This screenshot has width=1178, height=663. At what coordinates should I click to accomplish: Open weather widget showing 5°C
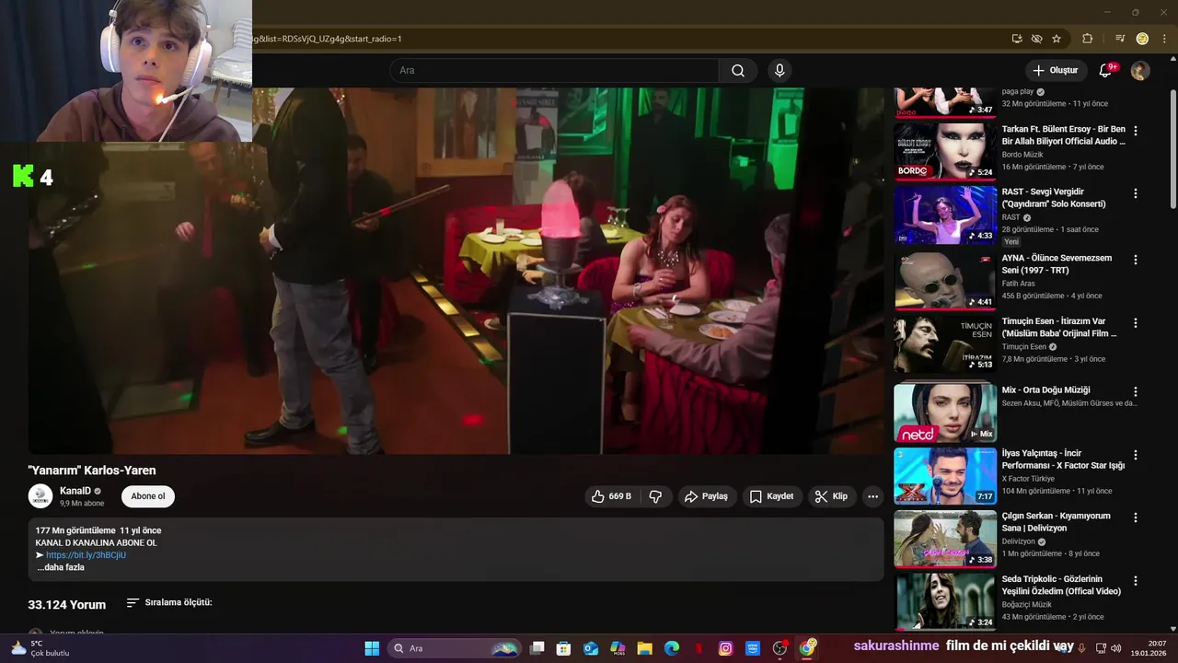40,648
